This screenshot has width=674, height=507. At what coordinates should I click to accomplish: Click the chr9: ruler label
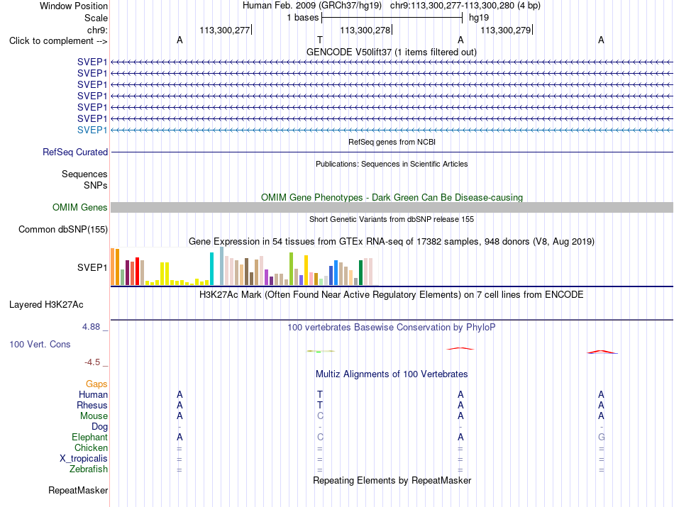(x=97, y=30)
